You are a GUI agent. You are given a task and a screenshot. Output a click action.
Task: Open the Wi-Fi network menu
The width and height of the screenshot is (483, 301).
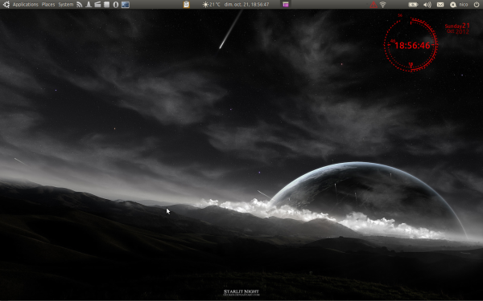click(x=383, y=4)
